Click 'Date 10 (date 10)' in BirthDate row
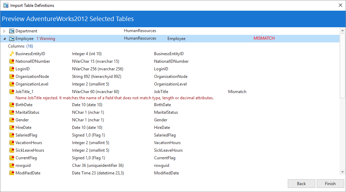 coord(87,105)
